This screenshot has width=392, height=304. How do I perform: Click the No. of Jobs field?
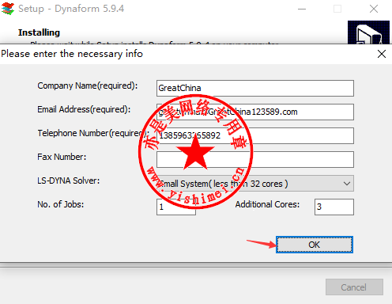tap(176, 207)
